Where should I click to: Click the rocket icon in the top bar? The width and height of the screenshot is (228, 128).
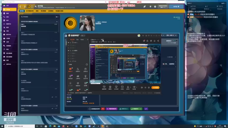(x=144, y=7)
